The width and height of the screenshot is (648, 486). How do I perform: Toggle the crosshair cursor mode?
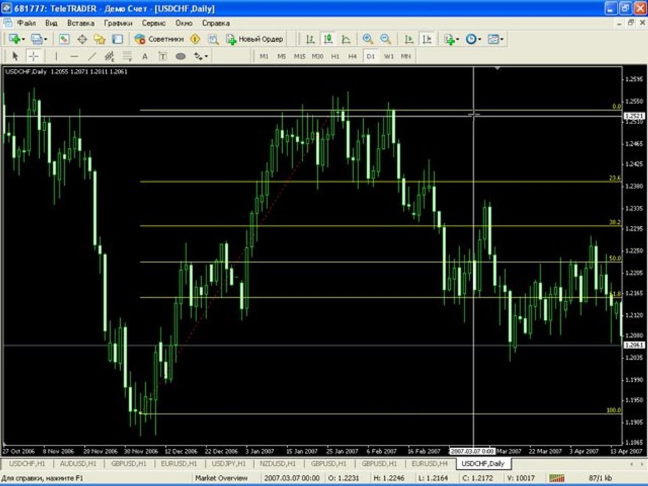34,56
